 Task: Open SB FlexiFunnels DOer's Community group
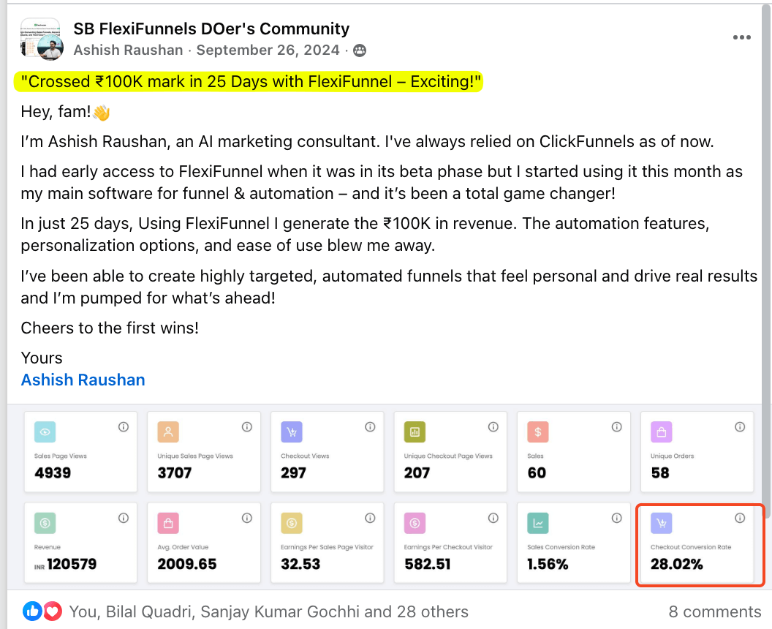point(211,29)
